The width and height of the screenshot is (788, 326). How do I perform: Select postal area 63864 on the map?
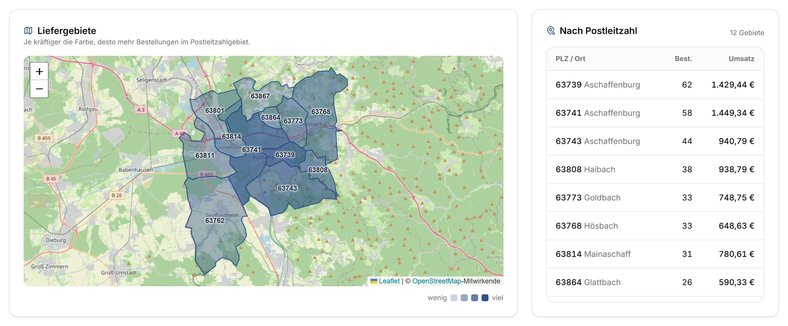pyautogui.click(x=270, y=117)
